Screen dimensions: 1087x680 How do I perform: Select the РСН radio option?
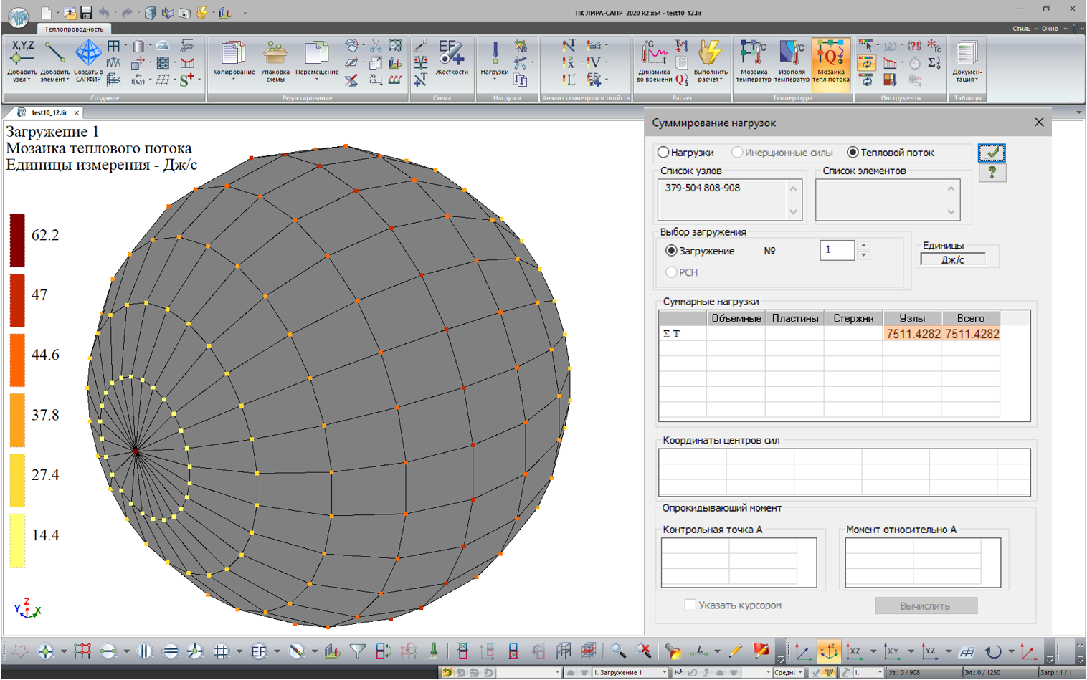click(x=671, y=272)
